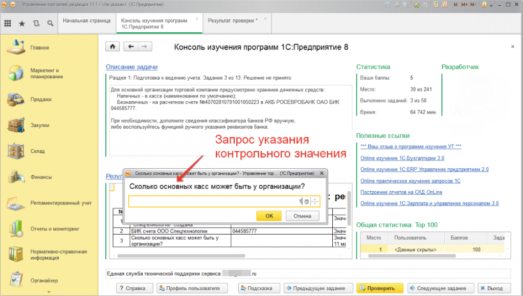Click the M+ memory button

[x=464, y=5]
